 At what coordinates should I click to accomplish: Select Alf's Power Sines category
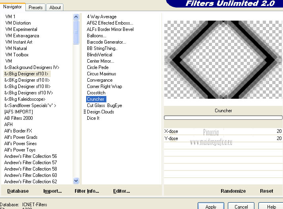click(20, 144)
